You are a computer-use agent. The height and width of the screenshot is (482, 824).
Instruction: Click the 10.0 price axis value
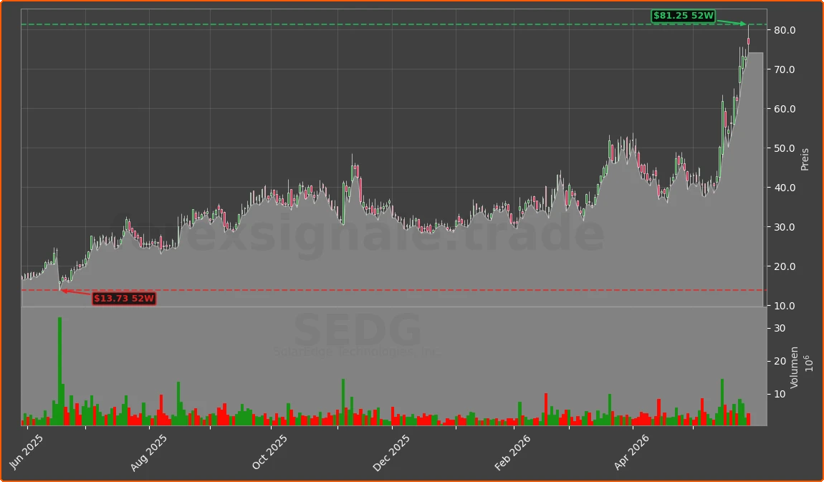(785, 306)
